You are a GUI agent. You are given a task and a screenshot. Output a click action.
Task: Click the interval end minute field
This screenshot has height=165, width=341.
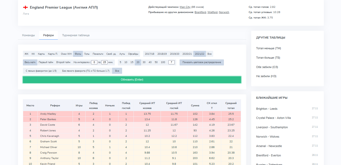pos(104,62)
